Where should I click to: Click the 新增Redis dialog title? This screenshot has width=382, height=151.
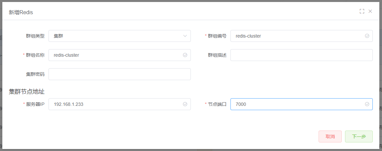(21, 13)
